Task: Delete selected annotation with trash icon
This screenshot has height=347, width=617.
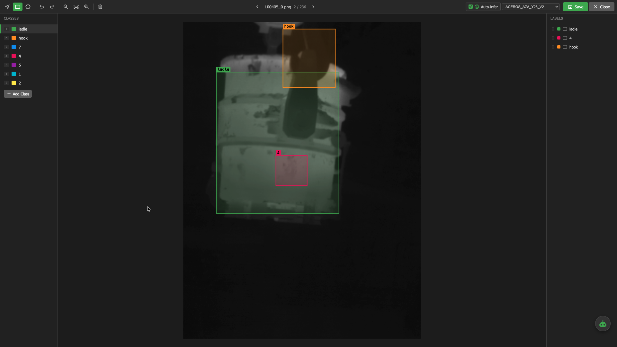Action: pyautogui.click(x=100, y=7)
